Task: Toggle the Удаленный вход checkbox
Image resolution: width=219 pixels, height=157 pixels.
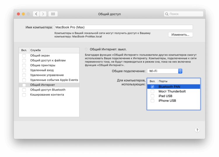Action: tap(24, 70)
